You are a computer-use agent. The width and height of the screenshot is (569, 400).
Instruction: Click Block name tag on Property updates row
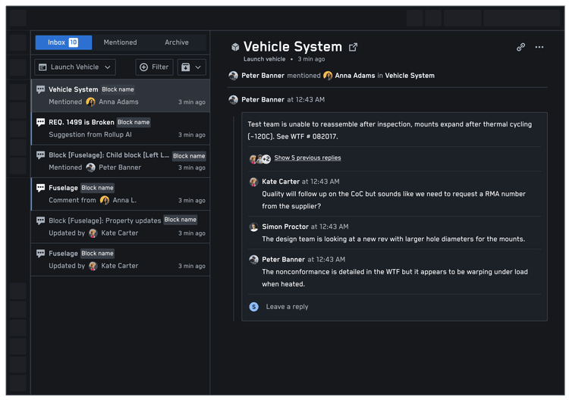pyautogui.click(x=180, y=220)
